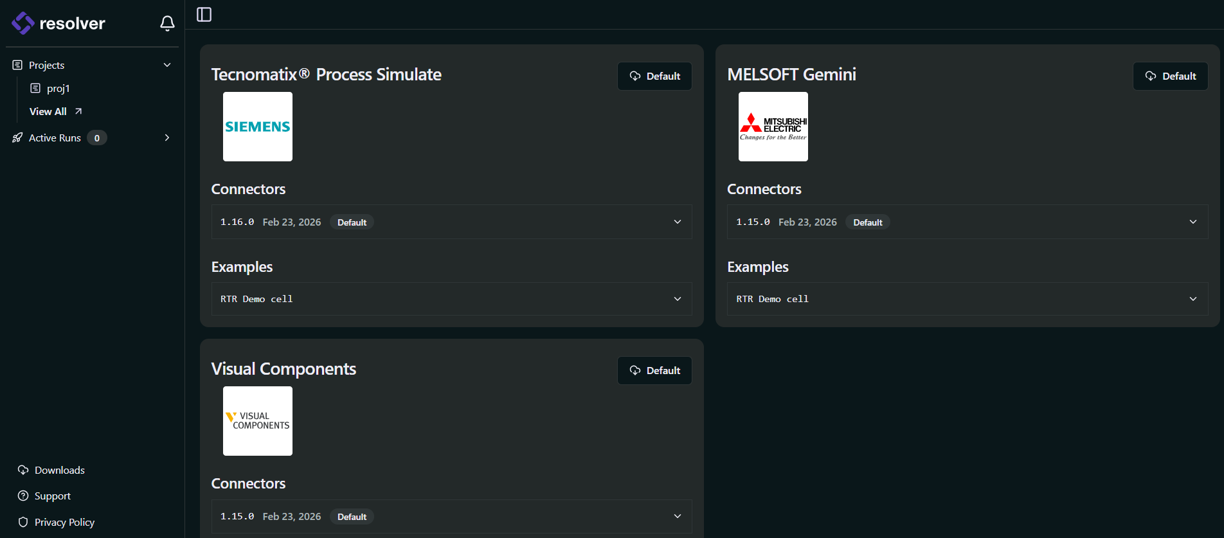Click the resolver logo icon
Screen dimensions: 1224x538
click(23, 23)
